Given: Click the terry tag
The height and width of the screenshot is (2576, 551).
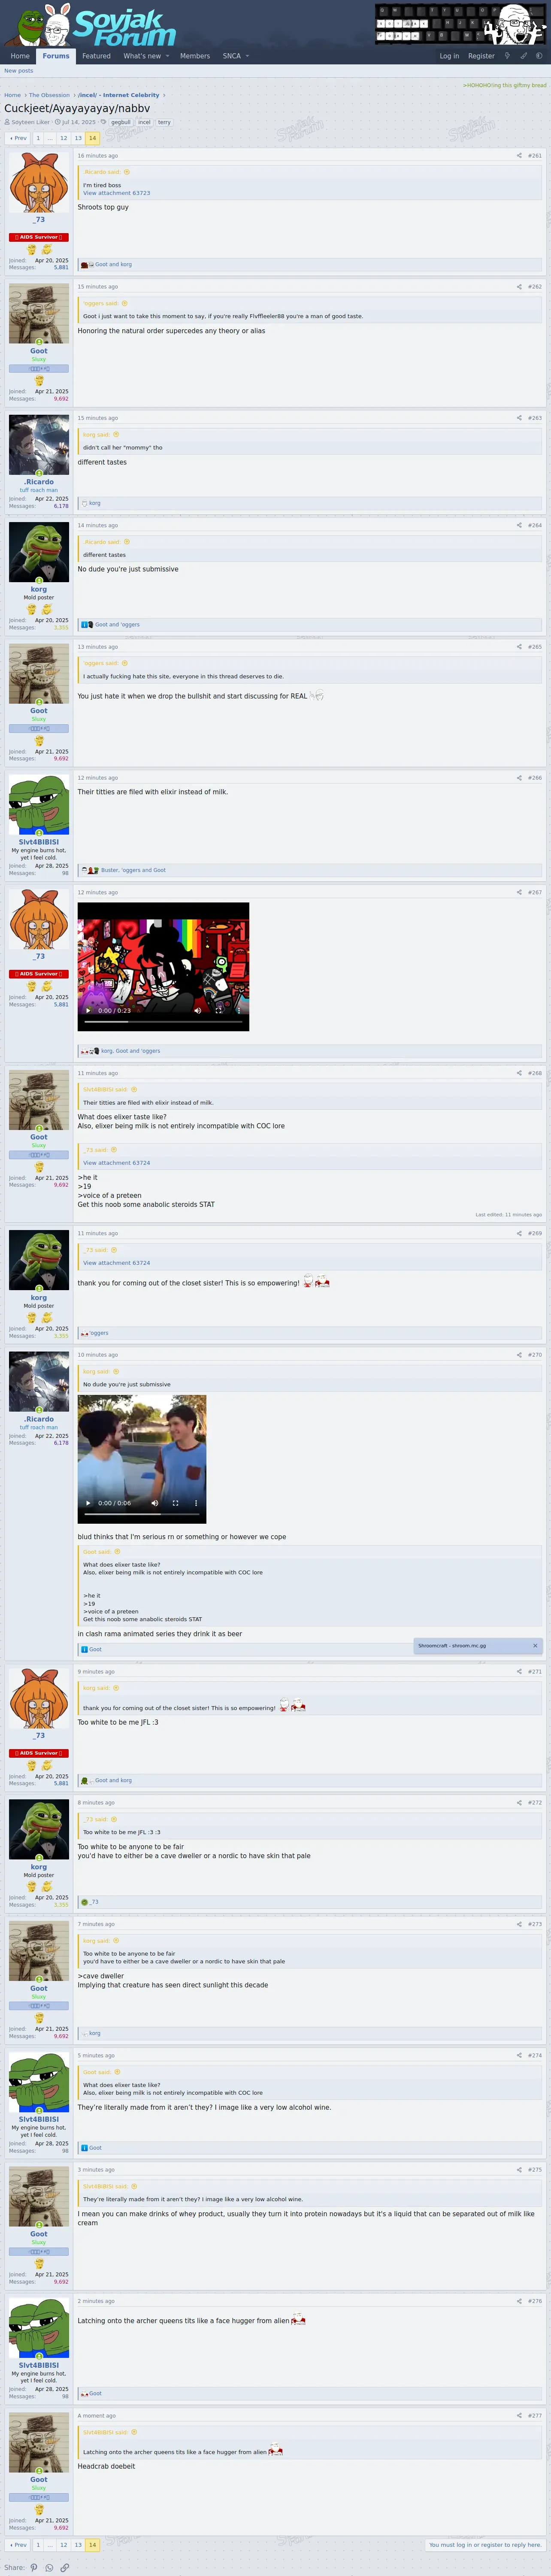Looking at the screenshot, I should pos(164,122).
